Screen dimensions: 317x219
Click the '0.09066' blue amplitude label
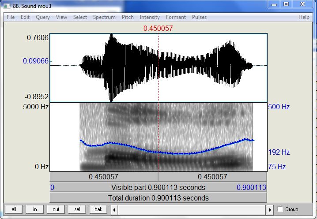coord(36,61)
